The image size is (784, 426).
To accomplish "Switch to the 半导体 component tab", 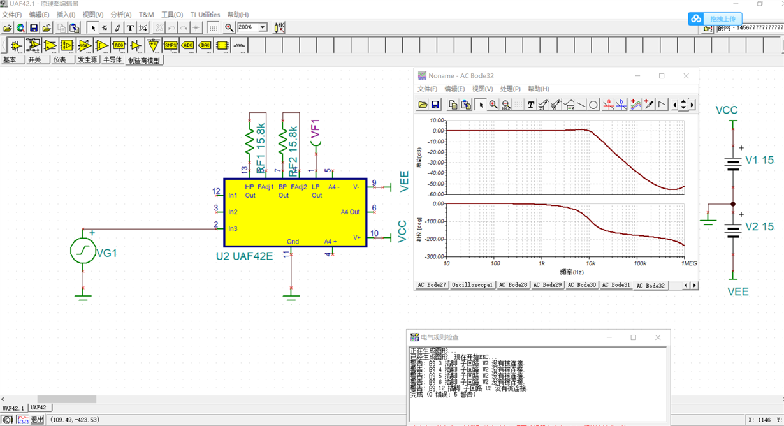I will [112, 60].
